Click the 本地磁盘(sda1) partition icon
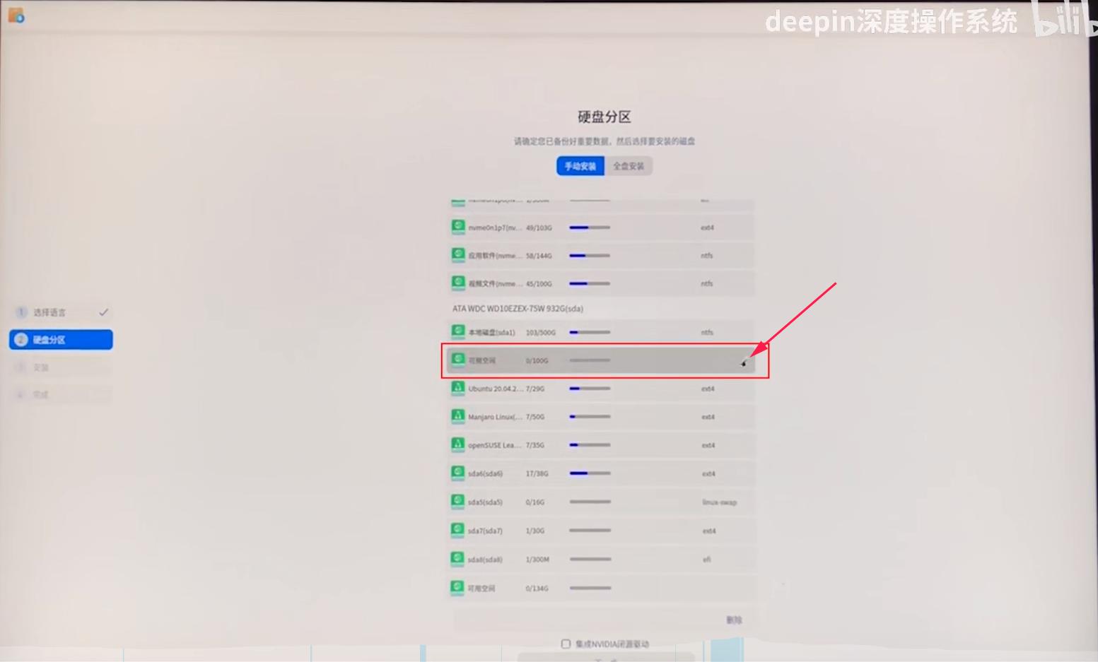The width and height of the screenshot is (1098, 662). 458,331
